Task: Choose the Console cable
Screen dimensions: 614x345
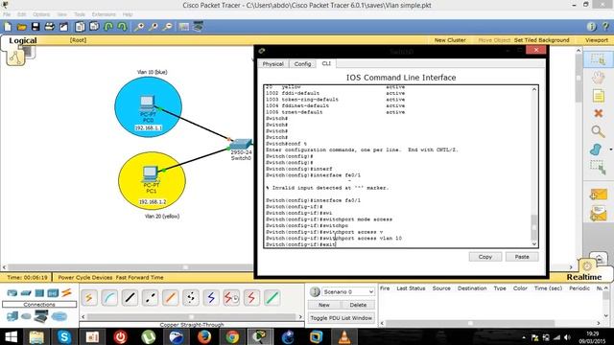Action: coord(109,298)
